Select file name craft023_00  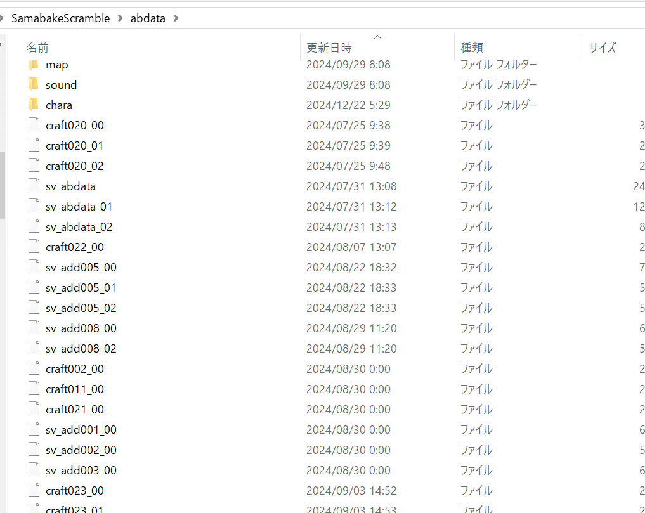74,491
